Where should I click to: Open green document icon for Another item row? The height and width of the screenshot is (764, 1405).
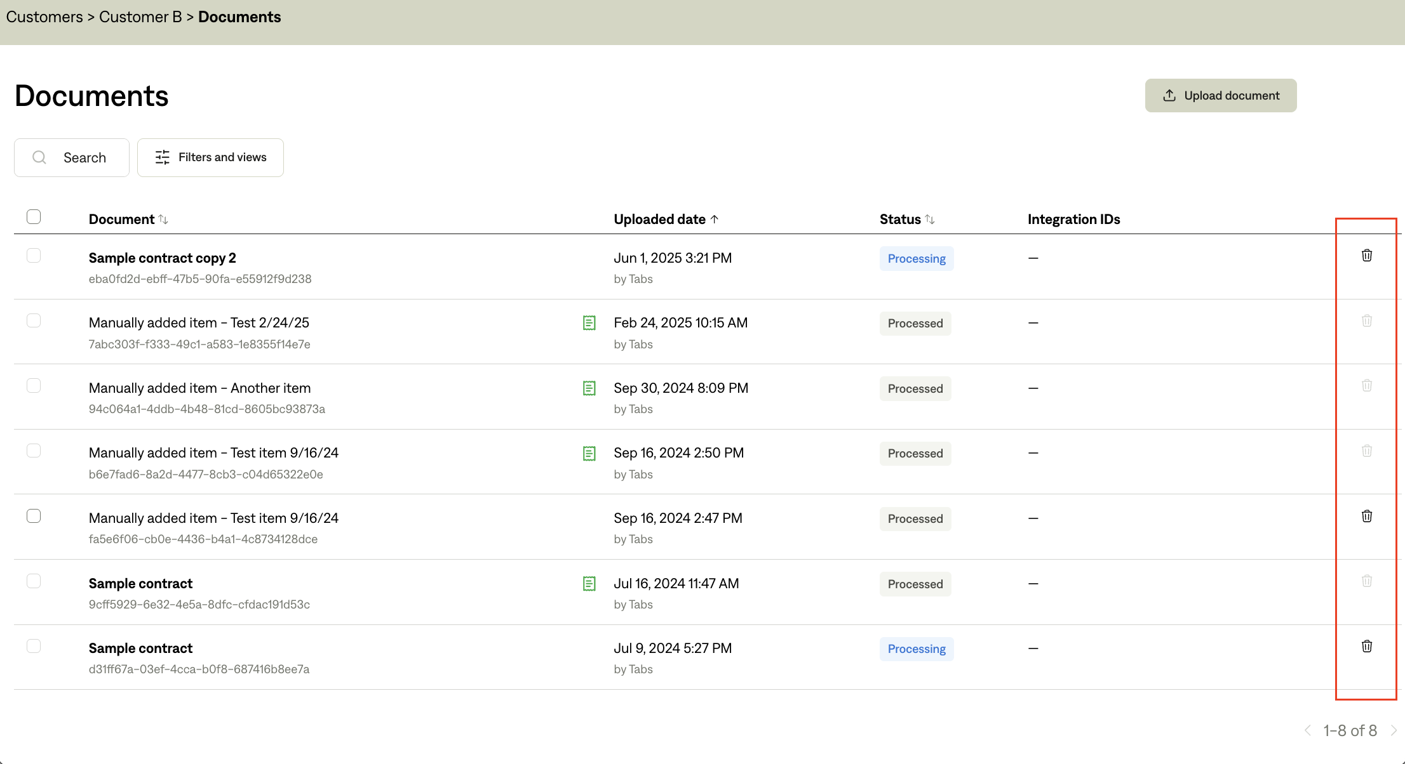tap(589, 388)
